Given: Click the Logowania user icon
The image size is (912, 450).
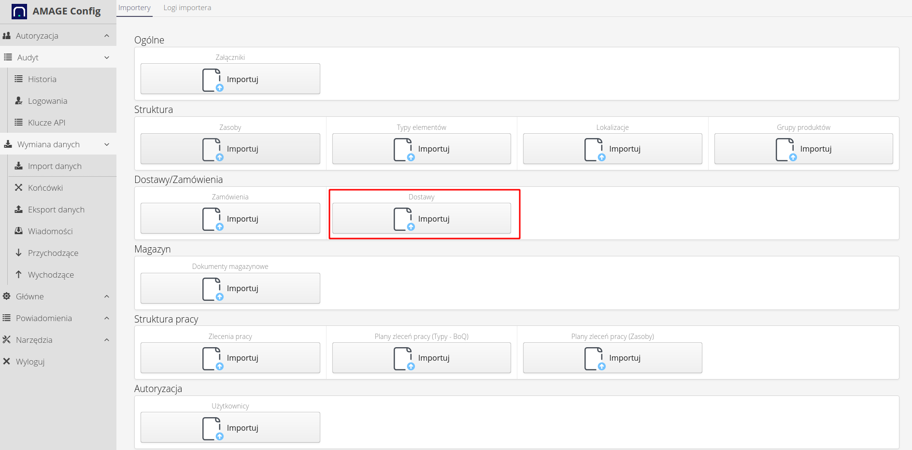Looking at the screenshot, I should click(x=19, y=101).
